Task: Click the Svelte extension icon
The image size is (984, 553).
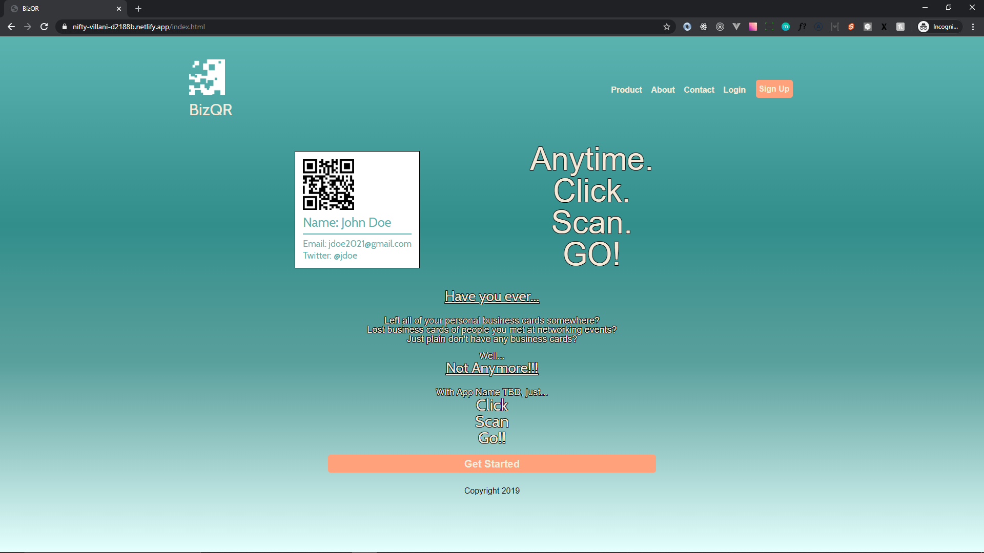Action: pyautogui.click(x=851, y=27)
